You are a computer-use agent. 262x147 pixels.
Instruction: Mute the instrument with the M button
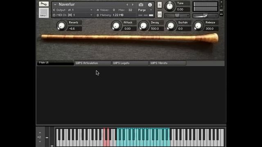(x=160, y=15)
